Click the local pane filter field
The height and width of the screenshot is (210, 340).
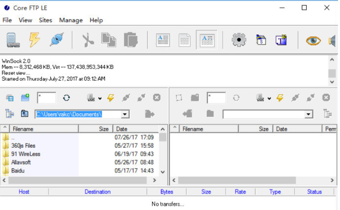[47, 98]
